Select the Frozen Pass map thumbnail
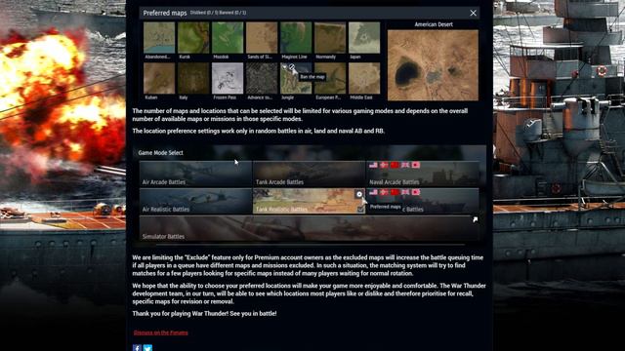 coord(228,78)
